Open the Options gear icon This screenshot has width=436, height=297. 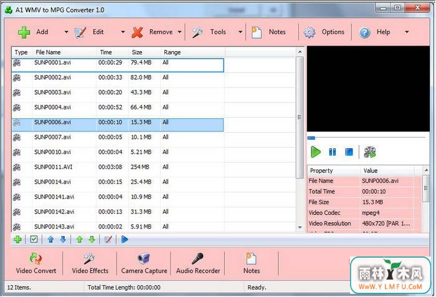tap(310, 32)
